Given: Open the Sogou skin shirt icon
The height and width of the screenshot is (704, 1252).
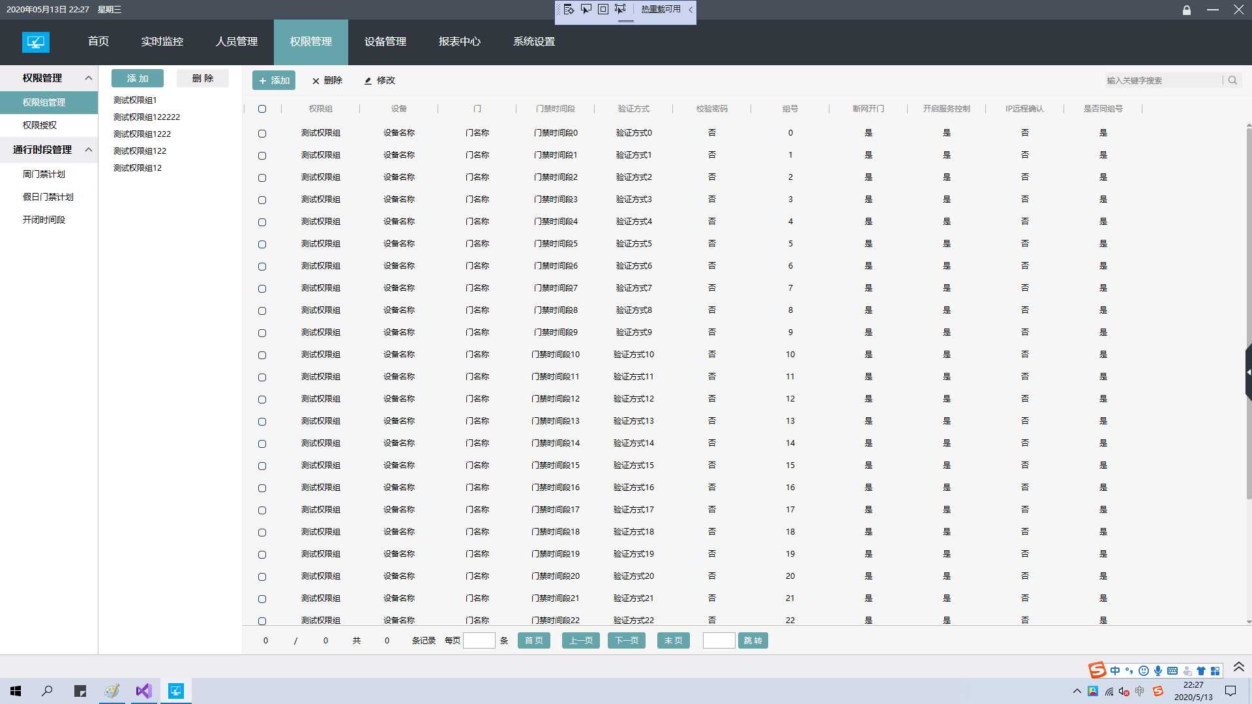Looking at the screenshot, I should point(1201,671).
